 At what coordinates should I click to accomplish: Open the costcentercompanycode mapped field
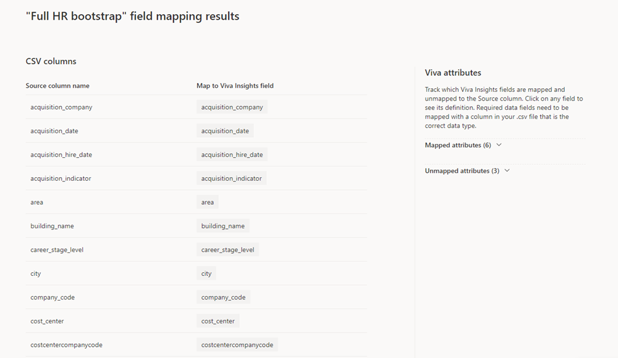click(237, 344)
